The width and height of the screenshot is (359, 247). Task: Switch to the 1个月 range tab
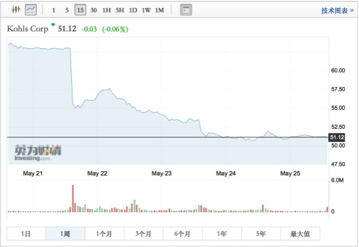(104, 234)
